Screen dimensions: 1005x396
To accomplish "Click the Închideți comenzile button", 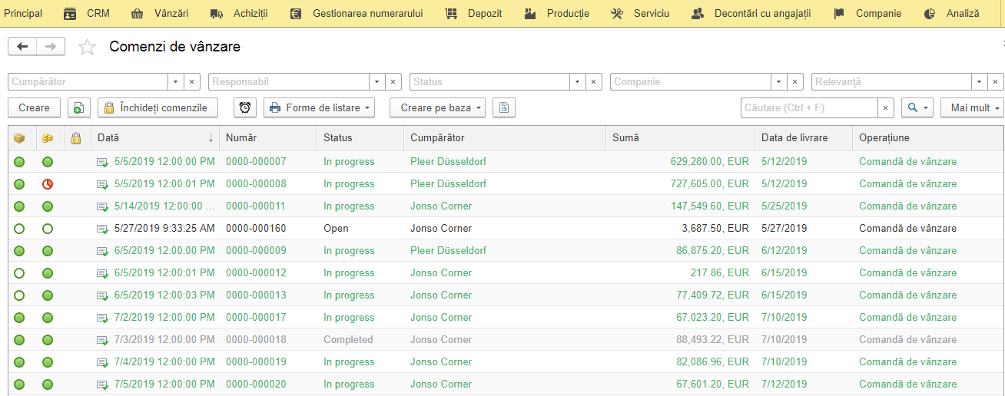I will coord(158,108).
